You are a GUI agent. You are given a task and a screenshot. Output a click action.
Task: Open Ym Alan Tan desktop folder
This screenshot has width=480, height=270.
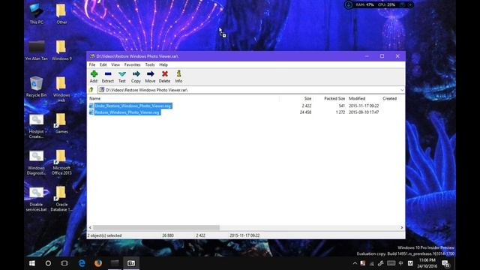click(37, 50)
